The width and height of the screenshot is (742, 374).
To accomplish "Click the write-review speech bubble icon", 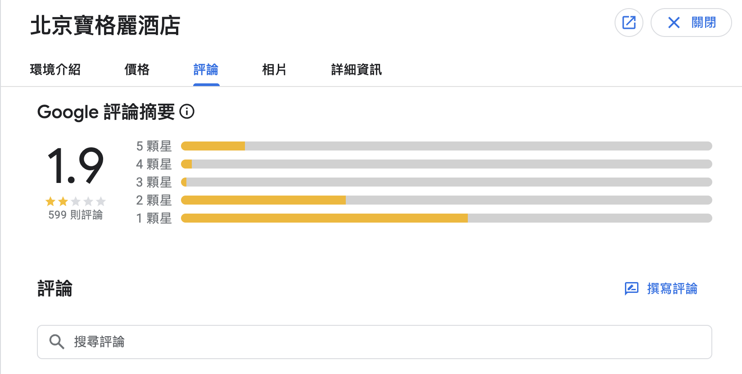I will coord(632,288).
